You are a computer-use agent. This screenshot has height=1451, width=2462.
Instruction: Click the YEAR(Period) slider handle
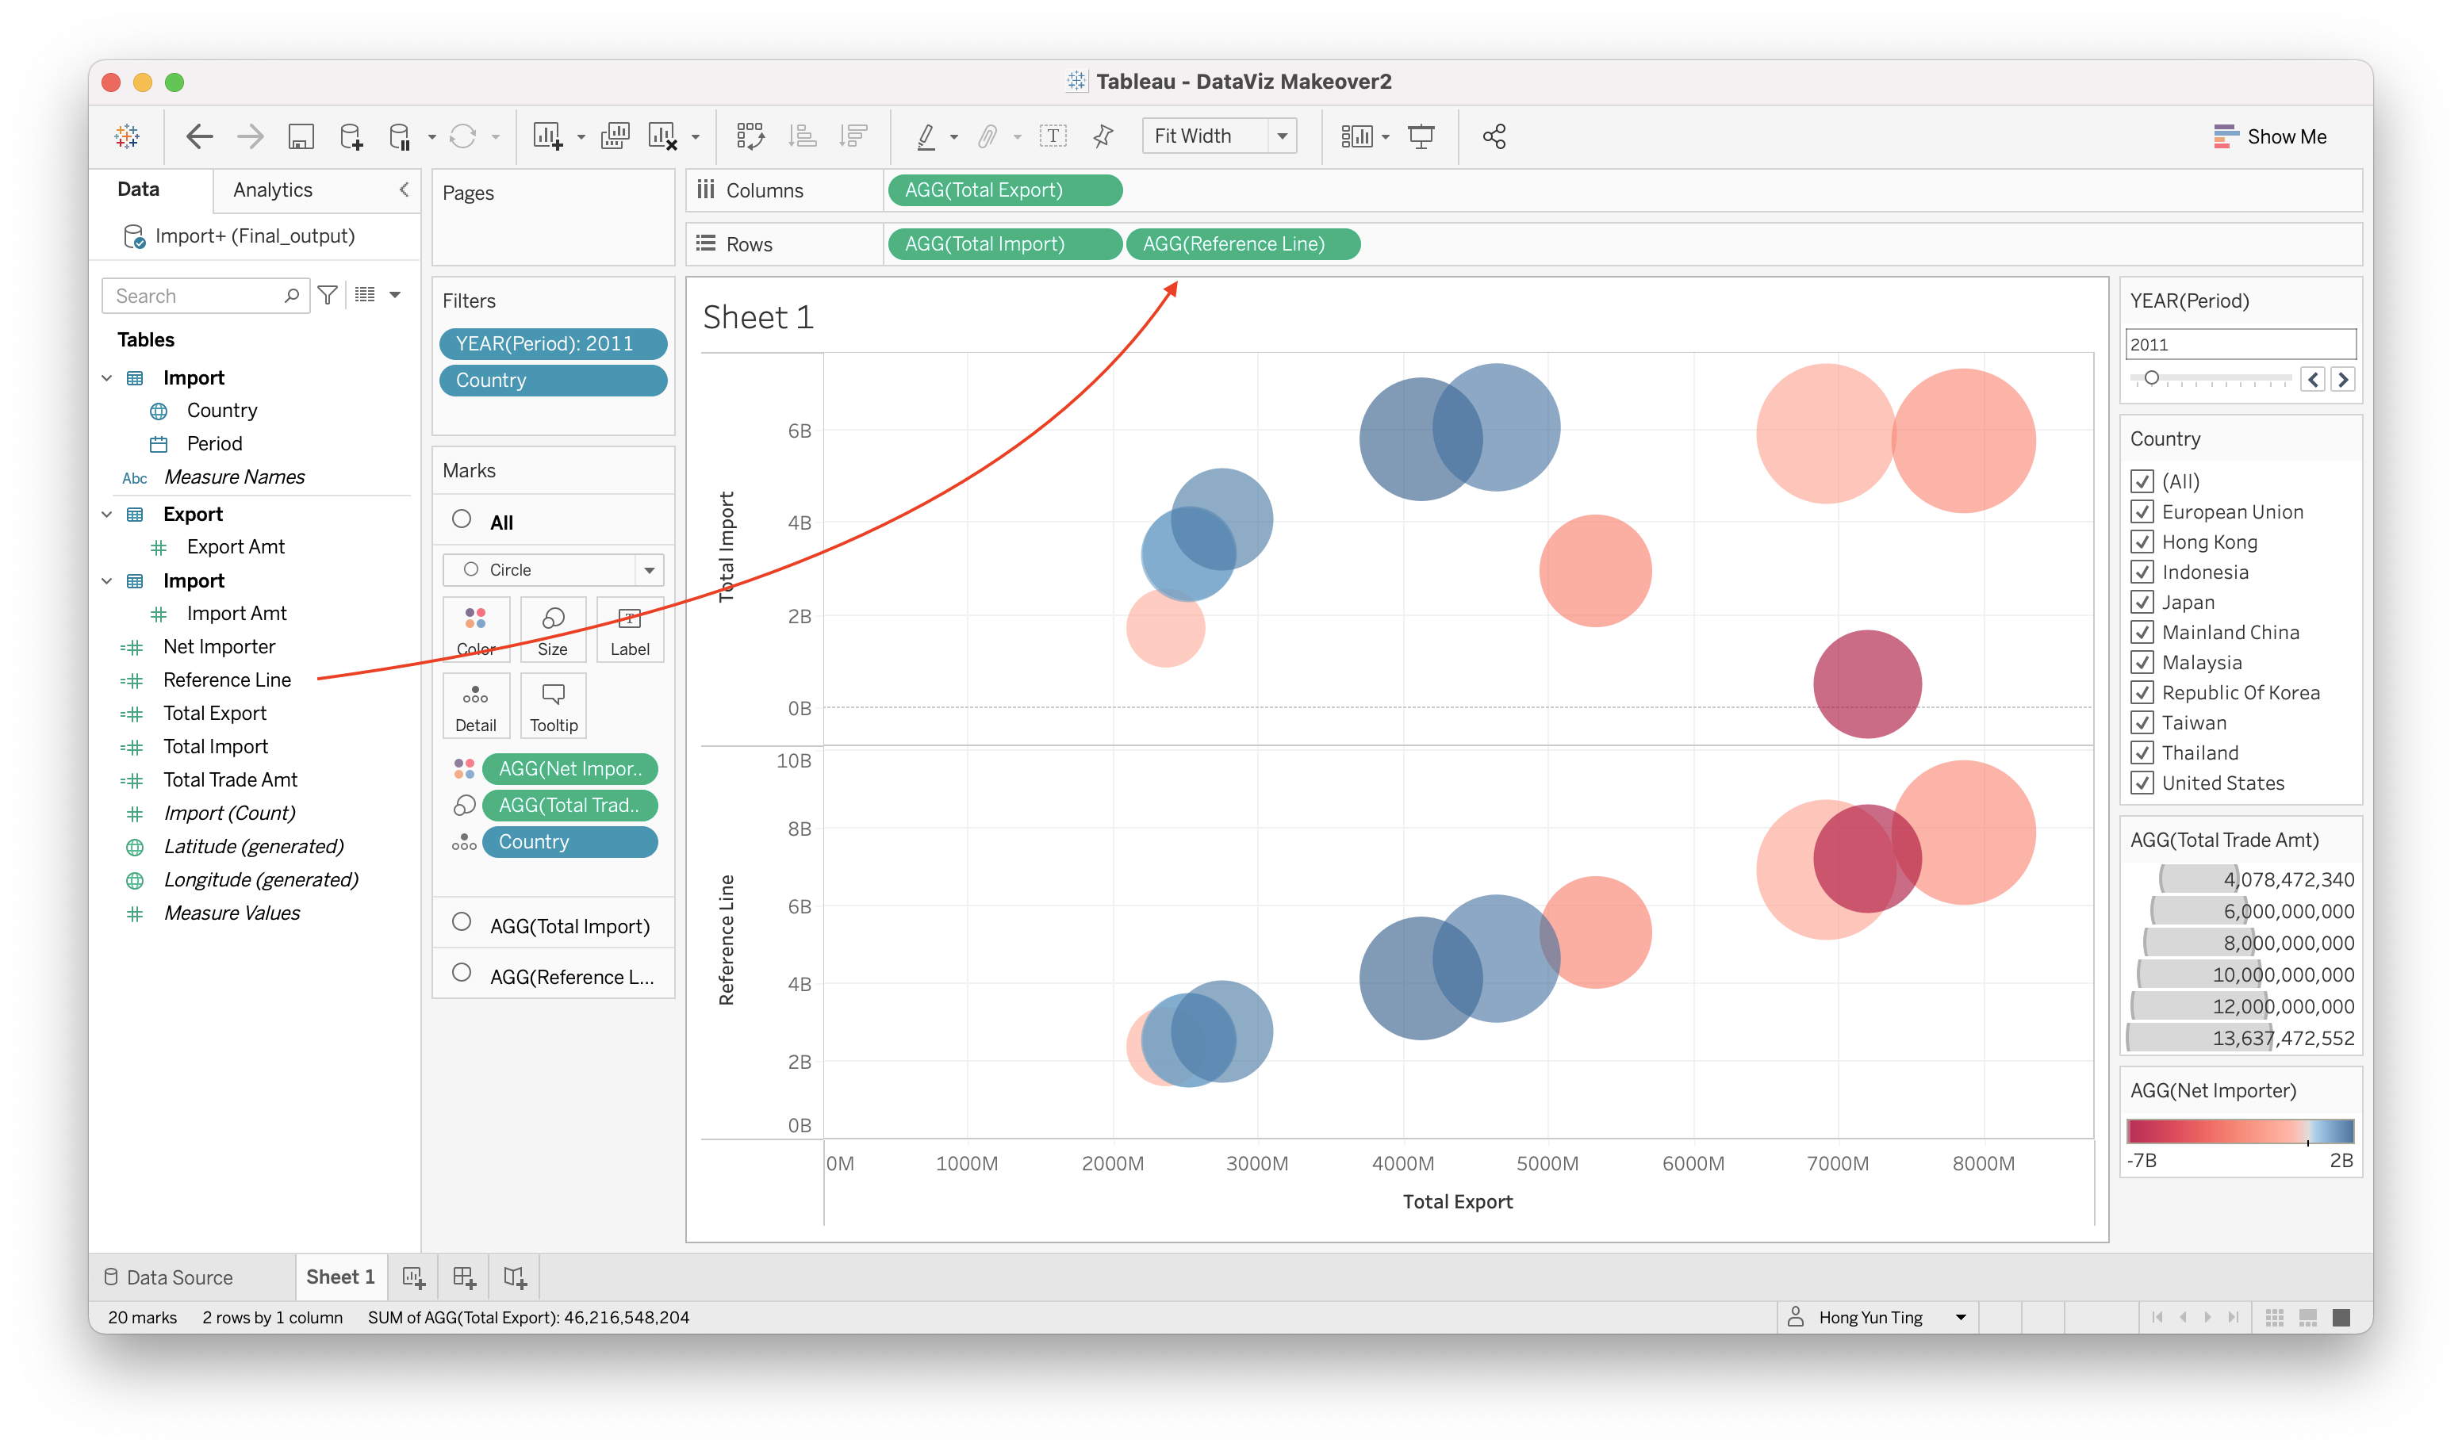click(x=2151, y=378)
